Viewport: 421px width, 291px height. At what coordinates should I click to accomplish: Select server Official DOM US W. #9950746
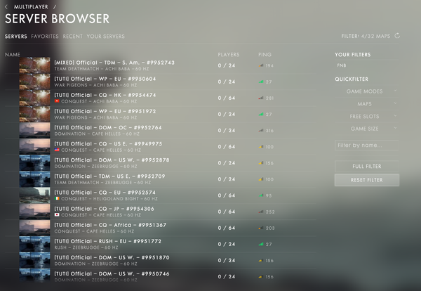161,276
